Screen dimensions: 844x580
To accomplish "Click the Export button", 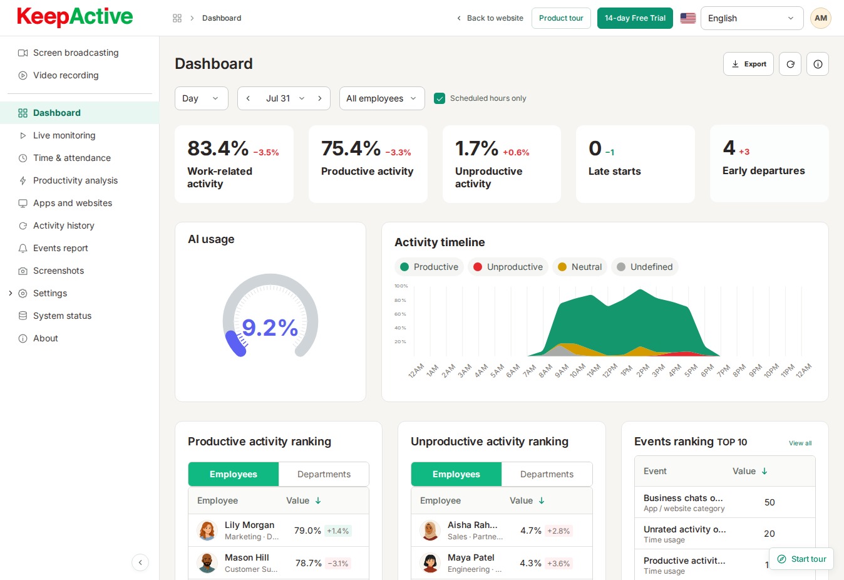I will 749,64.
